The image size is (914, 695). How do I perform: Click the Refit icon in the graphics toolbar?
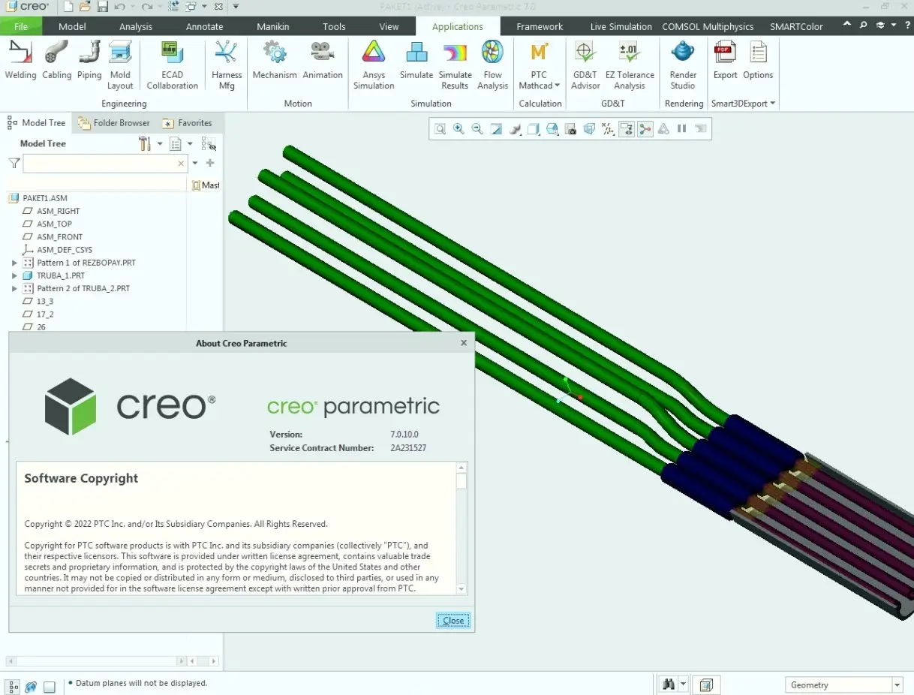[440, 129]
